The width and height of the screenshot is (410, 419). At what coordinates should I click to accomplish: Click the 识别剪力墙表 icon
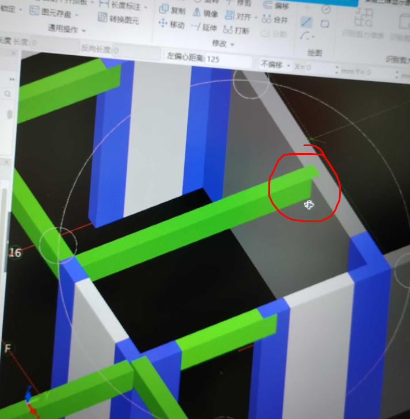pos(363,24)
